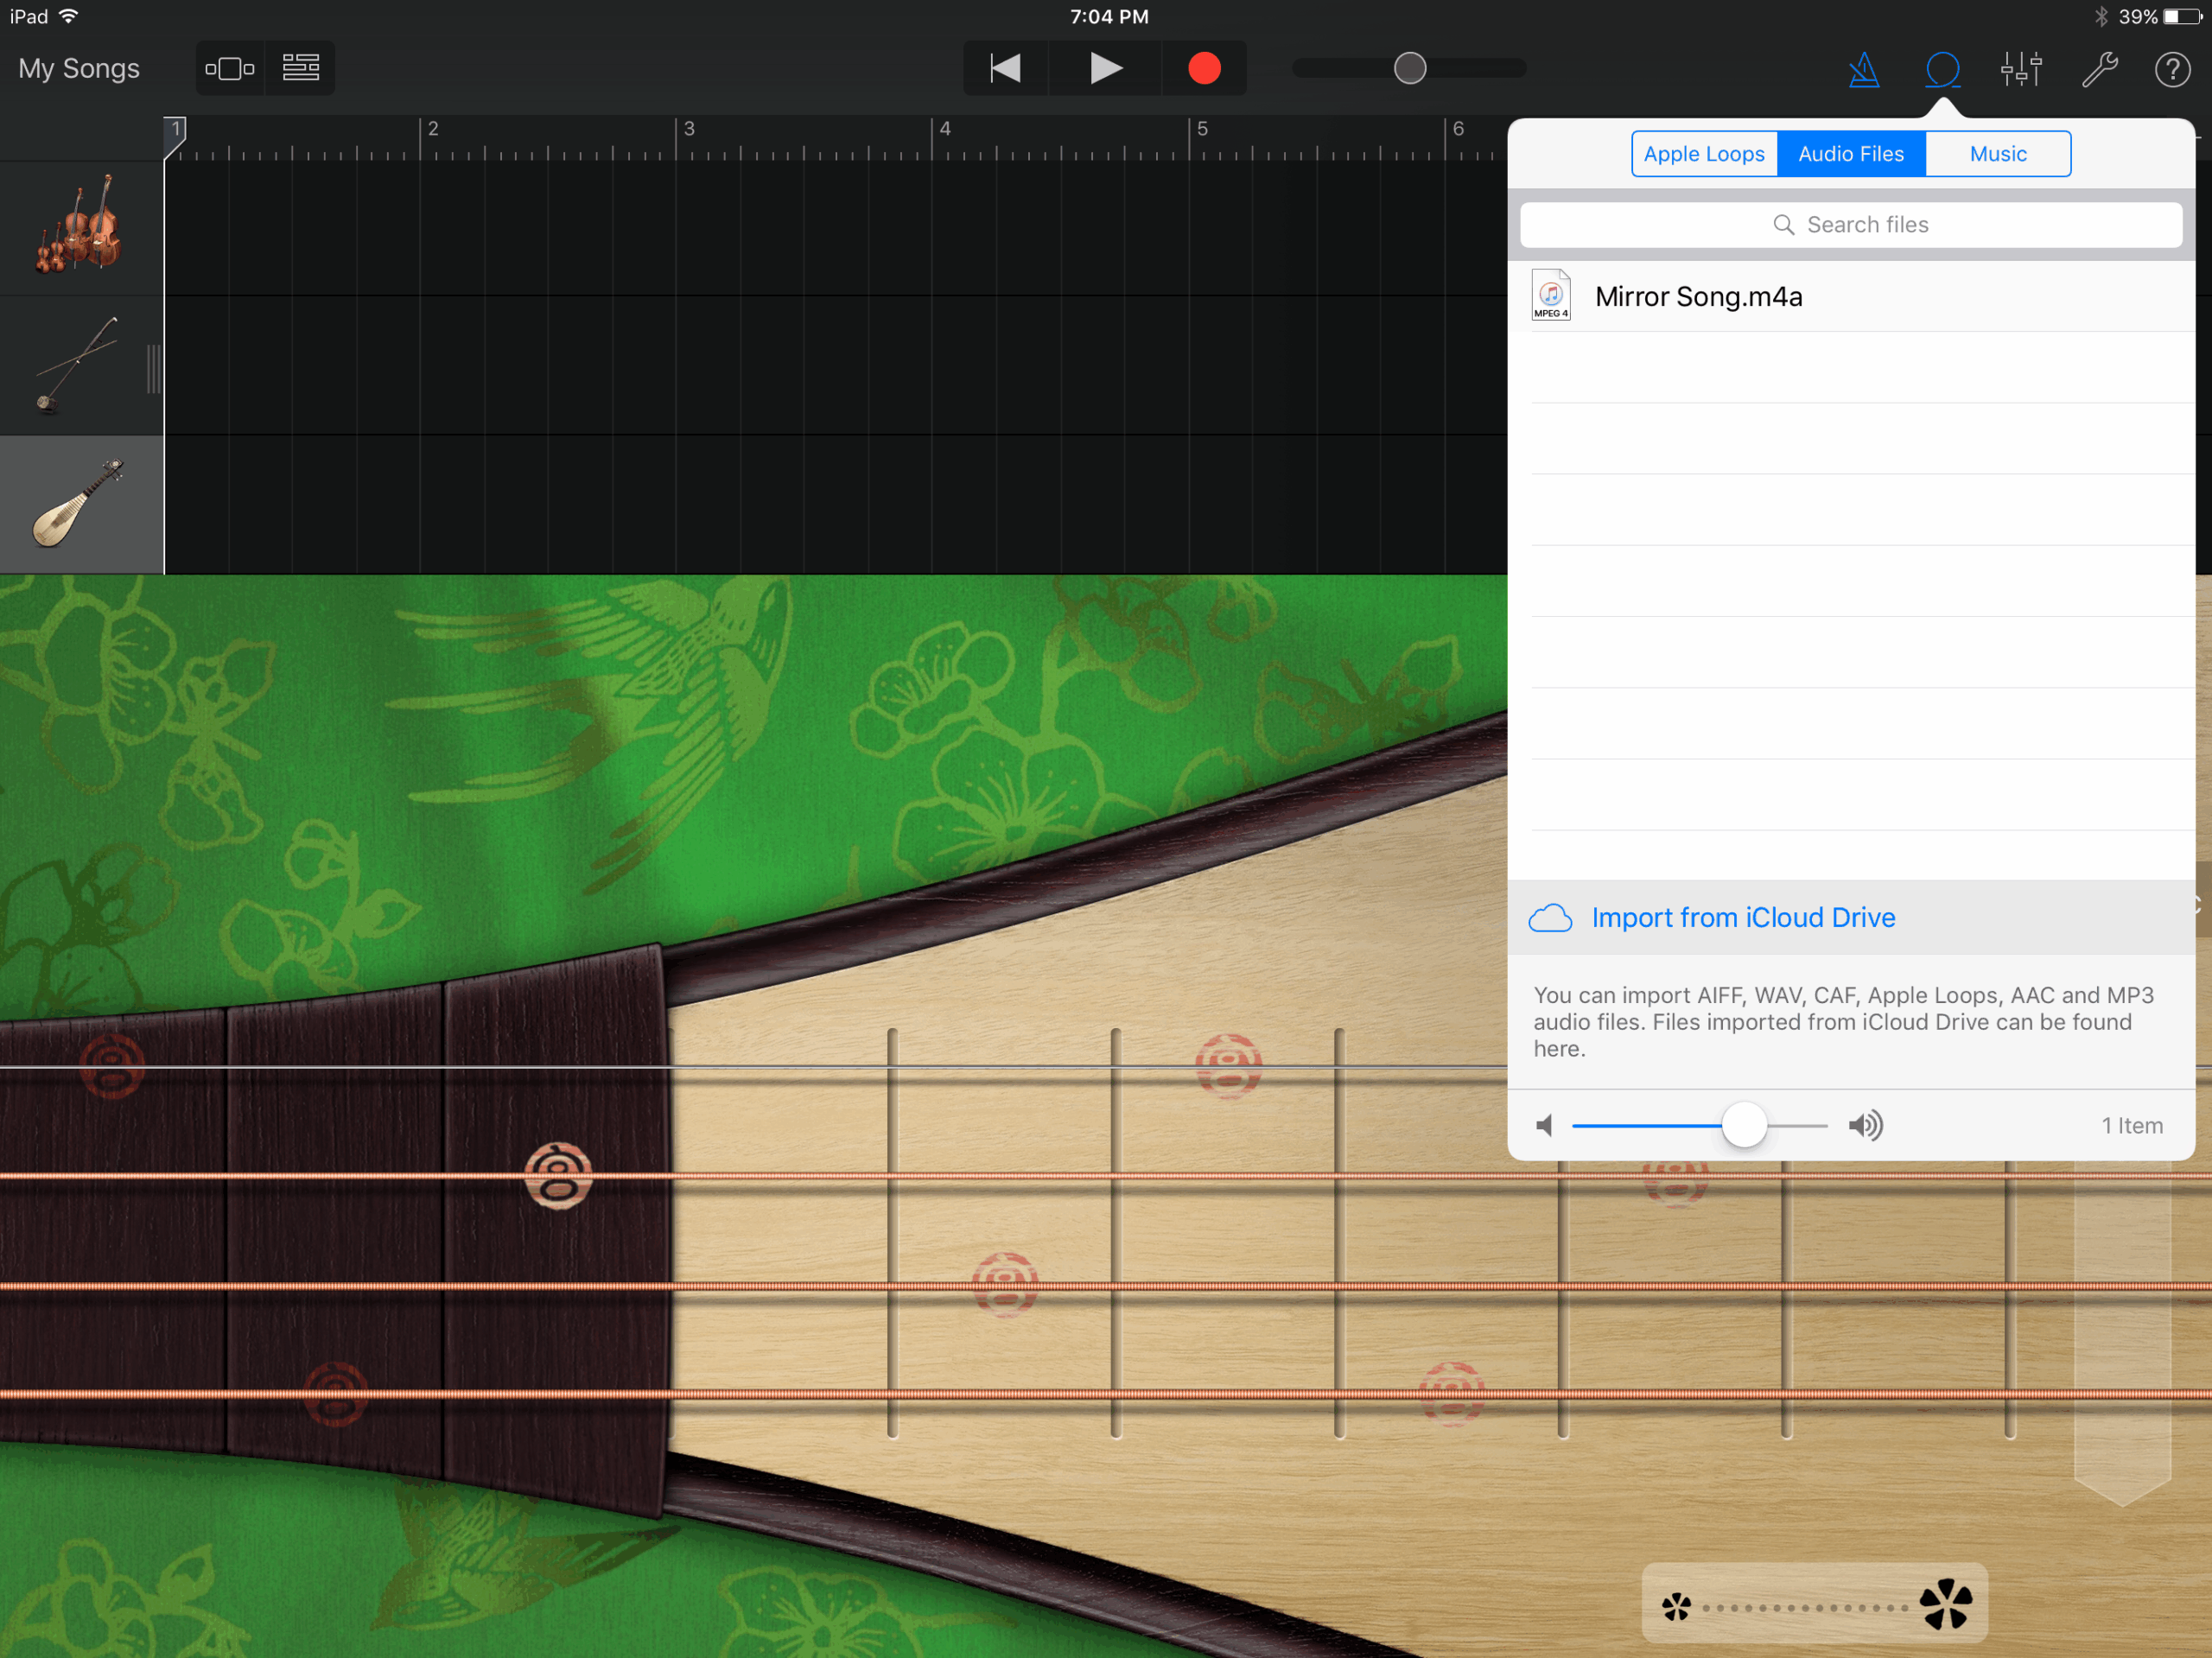Select the Mirror Song.m4a file

1698,297
